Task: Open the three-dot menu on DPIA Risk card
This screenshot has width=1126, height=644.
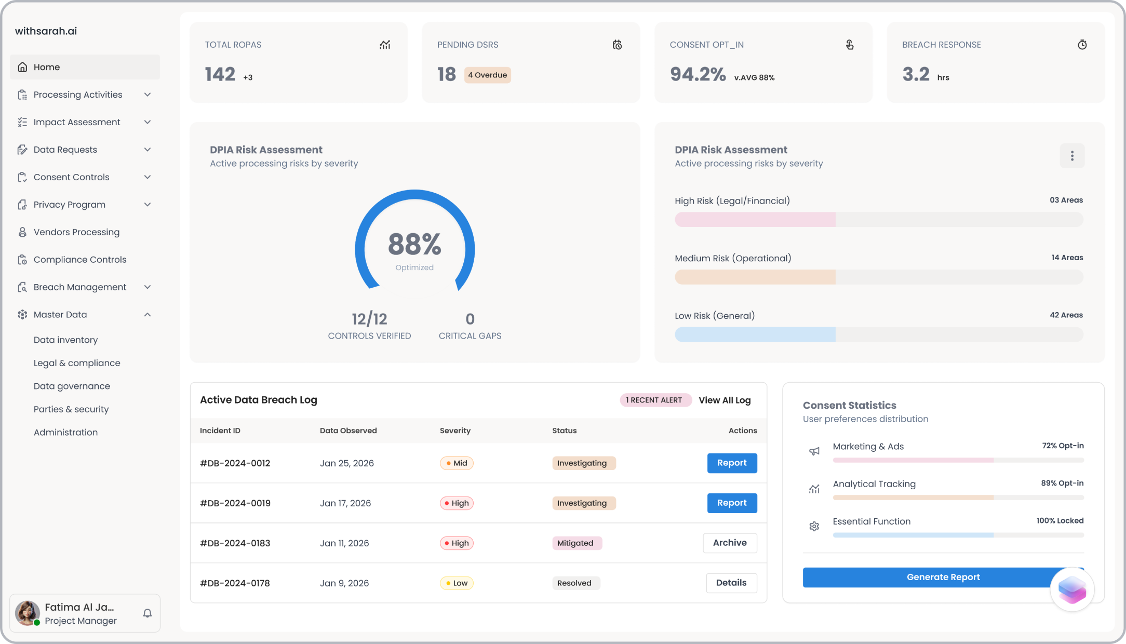Action: click(x=1072, y=156)
